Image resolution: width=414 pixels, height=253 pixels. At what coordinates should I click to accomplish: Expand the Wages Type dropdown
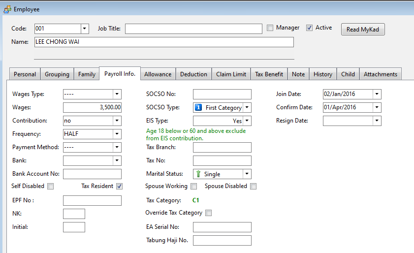[x=117, y=94]
